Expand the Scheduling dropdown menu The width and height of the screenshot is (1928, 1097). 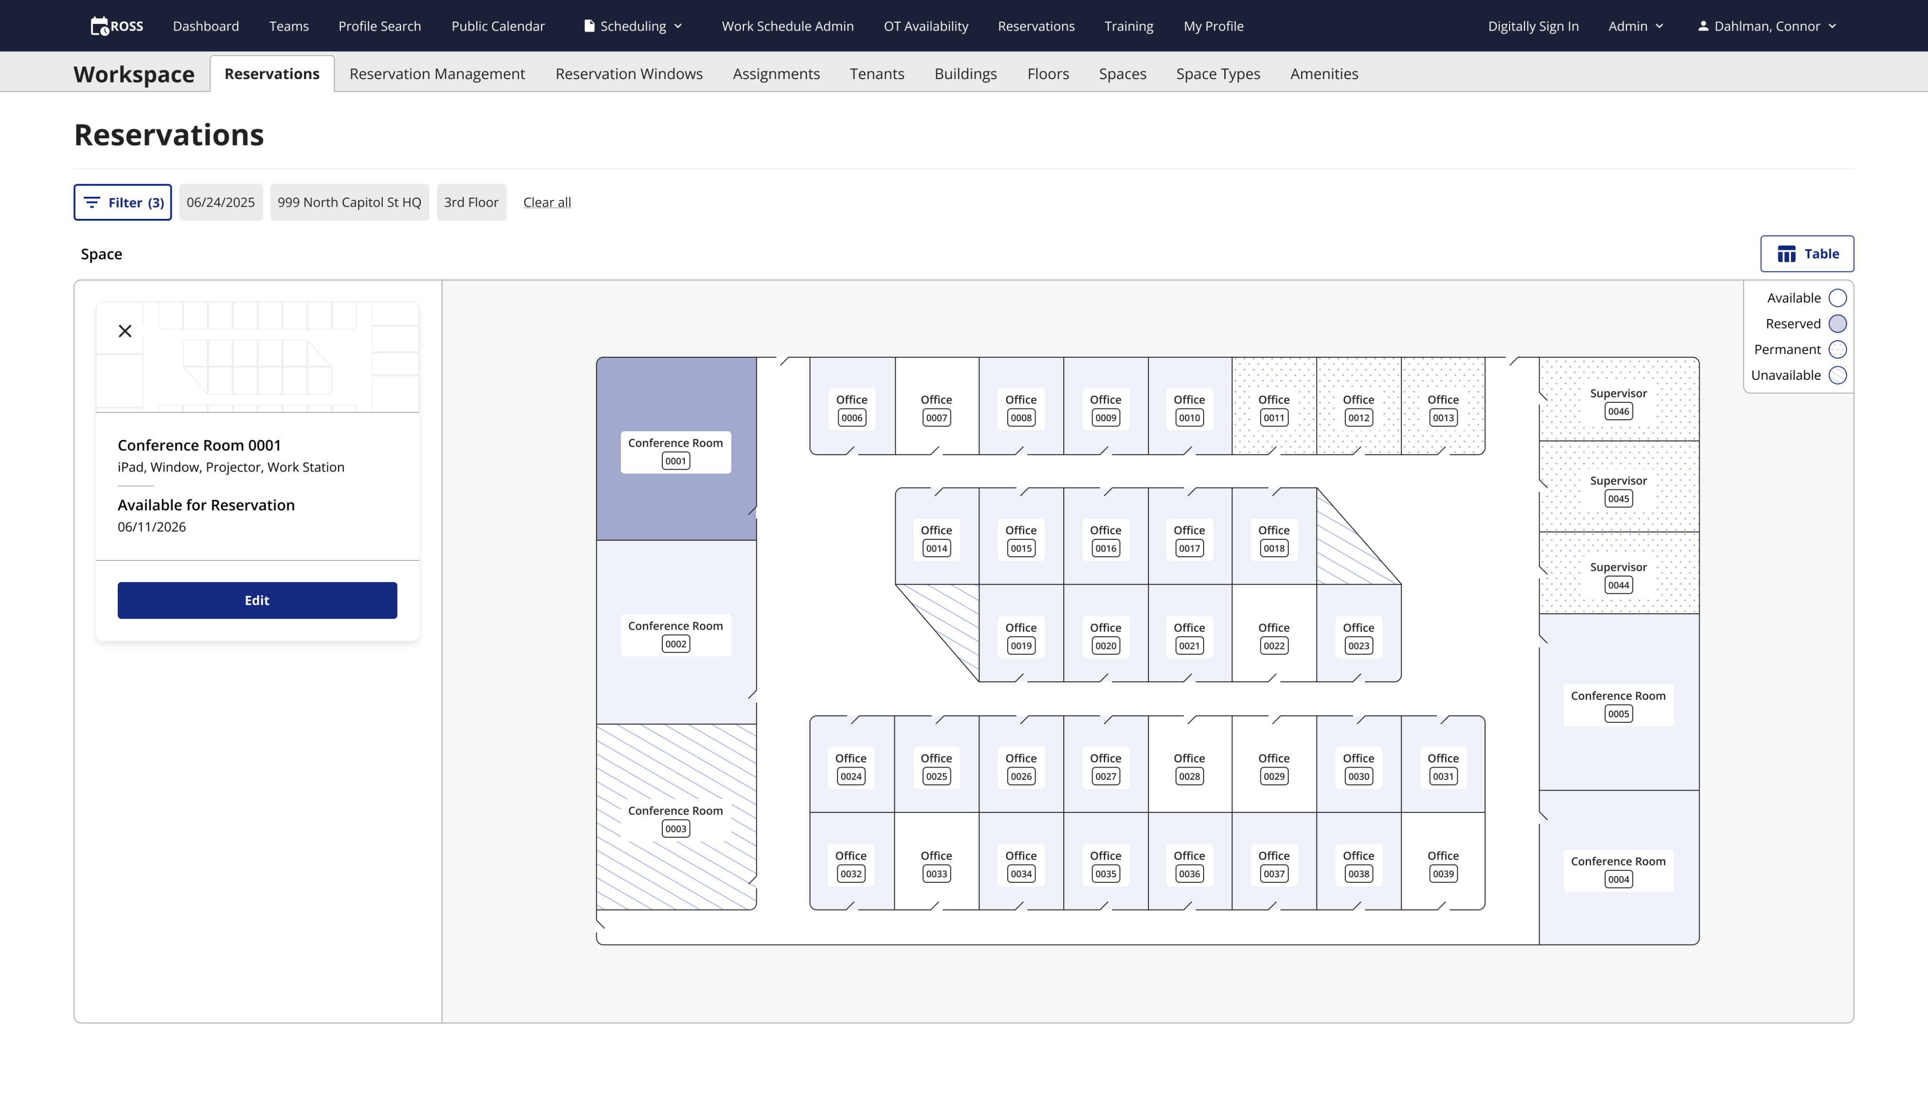click(634, 26)
